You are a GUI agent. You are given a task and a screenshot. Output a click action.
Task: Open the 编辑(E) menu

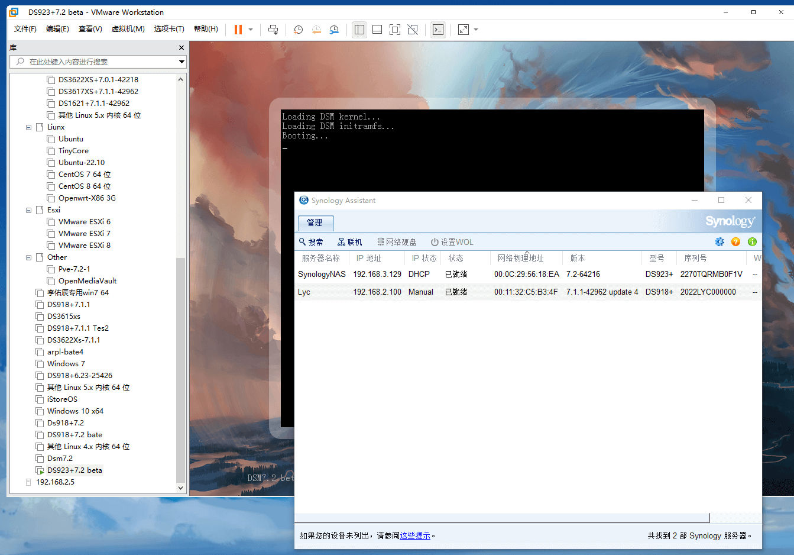pyautogui.click(x=57, y=29)
